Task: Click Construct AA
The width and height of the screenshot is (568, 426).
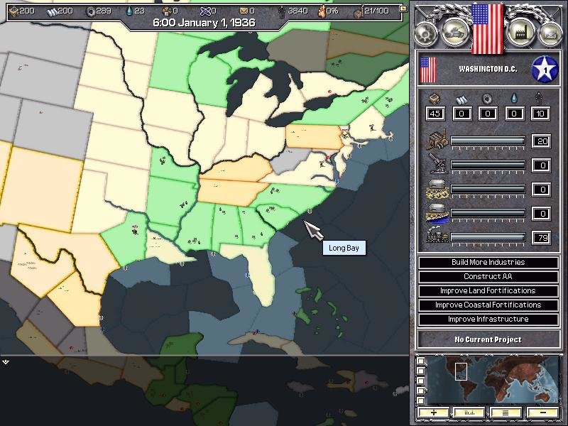Action: coord(488,276)
